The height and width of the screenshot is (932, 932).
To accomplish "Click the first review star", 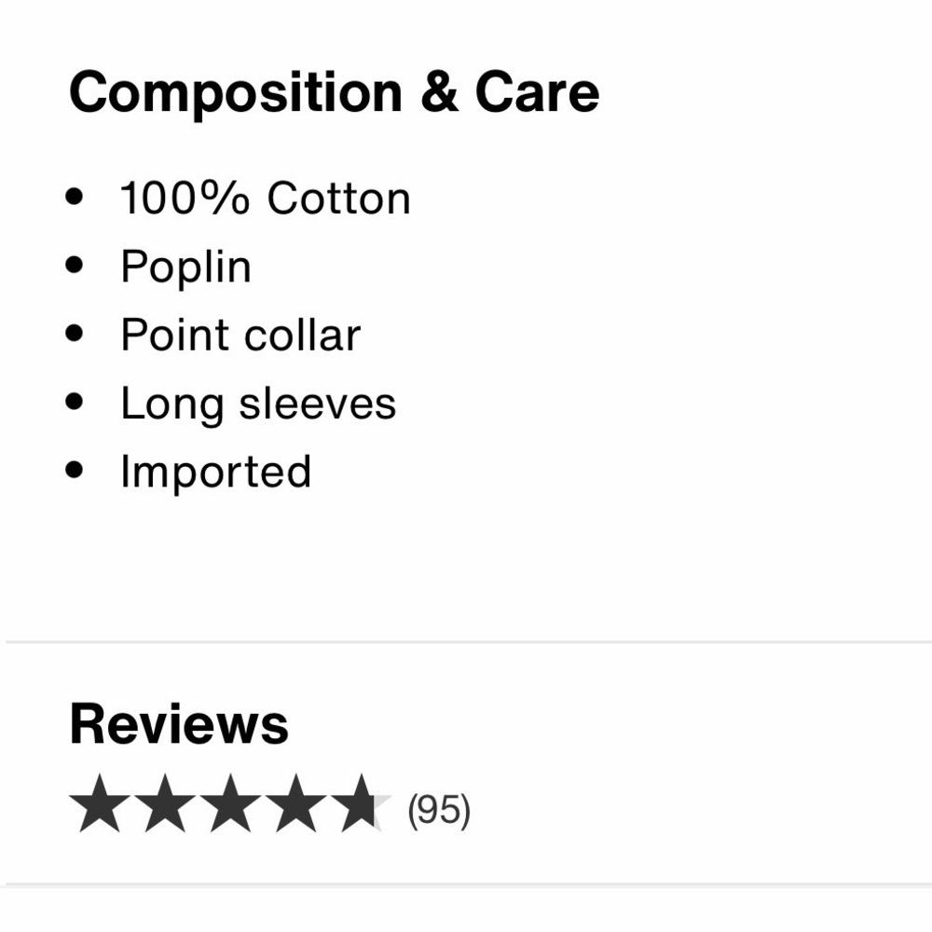I will (x=100, y=803).
